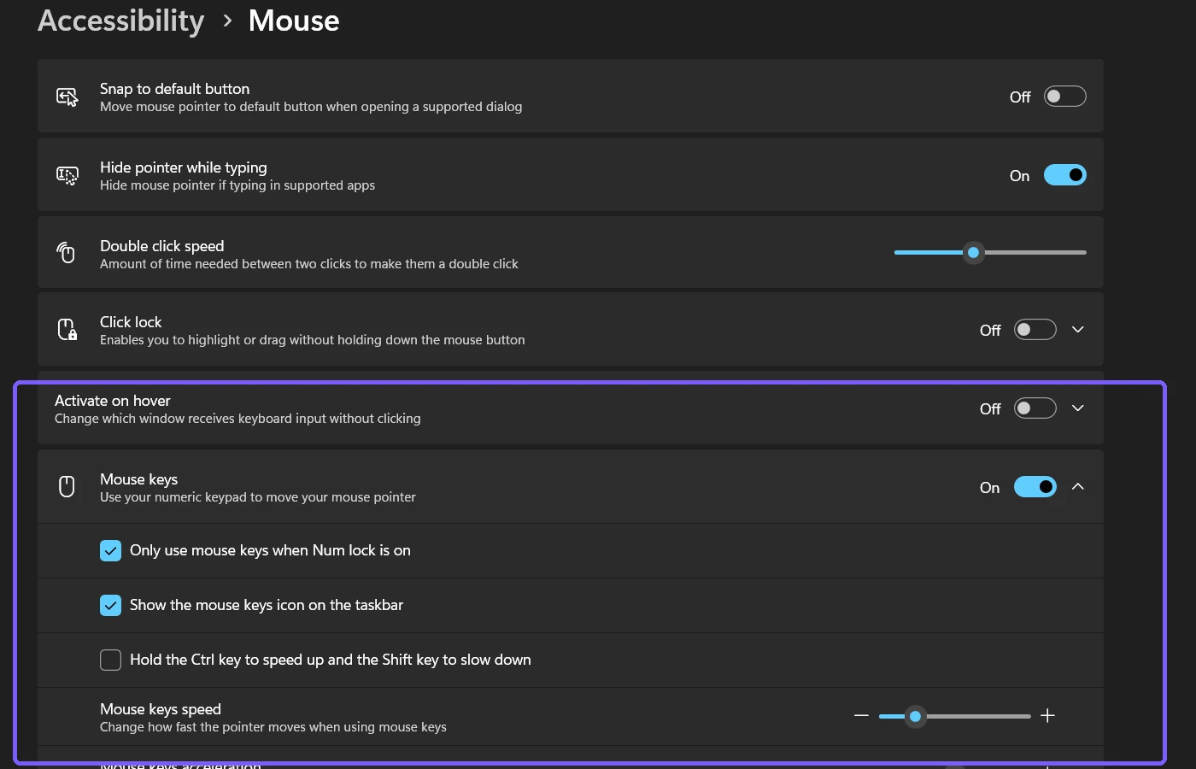Click the Mouse keys speed label
Image resolution: width=1196 pixels, height=769 pixels.
point(161,709)
